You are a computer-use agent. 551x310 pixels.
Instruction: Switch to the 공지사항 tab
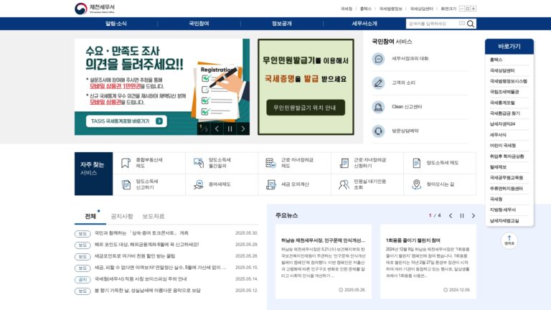point(122,216)
